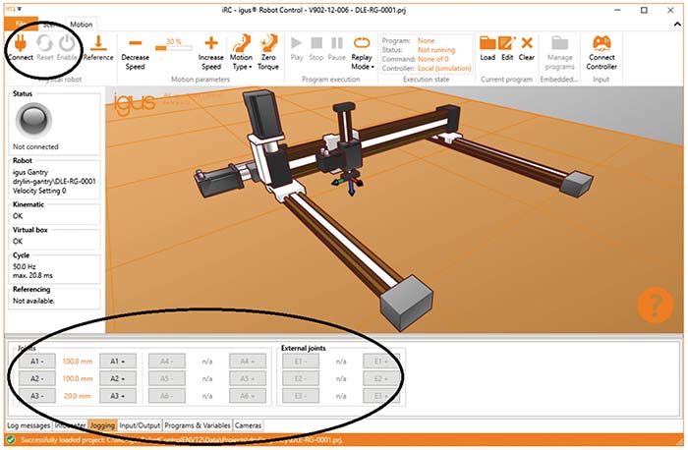Screen dimensions: 688x450
Task: Collapse the ribbon with the chevron
Action: click(x=677, y=25)
